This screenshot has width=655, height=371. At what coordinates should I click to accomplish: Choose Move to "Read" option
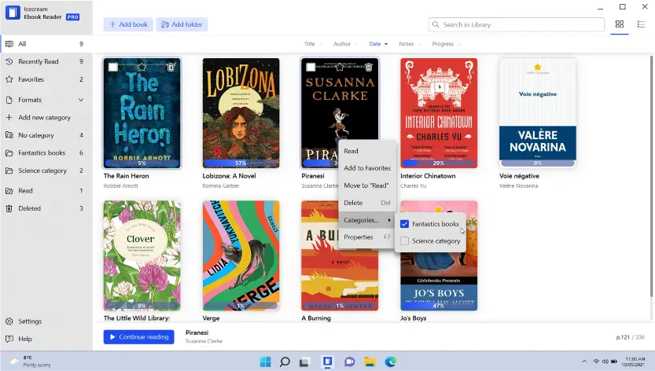[366, 185]
